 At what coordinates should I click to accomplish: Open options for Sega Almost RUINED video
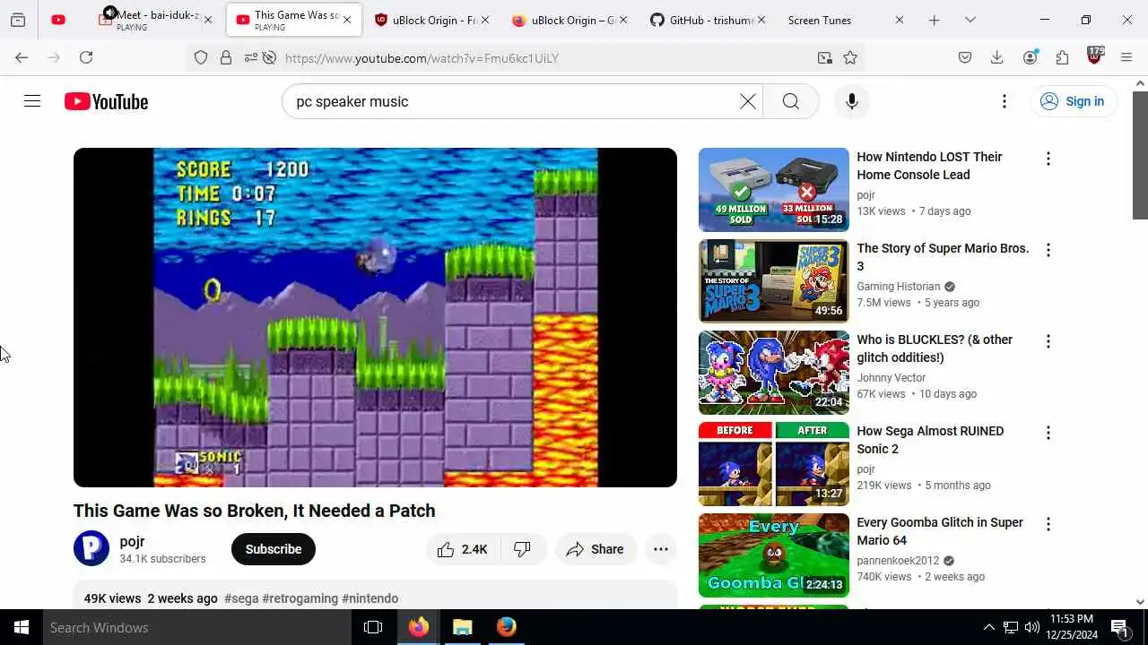[1048, 433]
